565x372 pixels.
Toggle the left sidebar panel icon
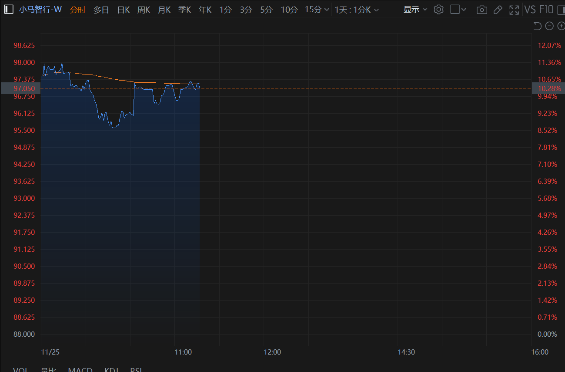9,10
